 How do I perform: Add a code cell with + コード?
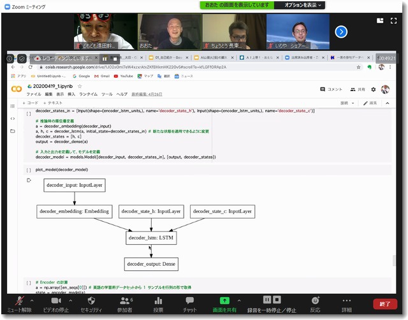[31, 103]
